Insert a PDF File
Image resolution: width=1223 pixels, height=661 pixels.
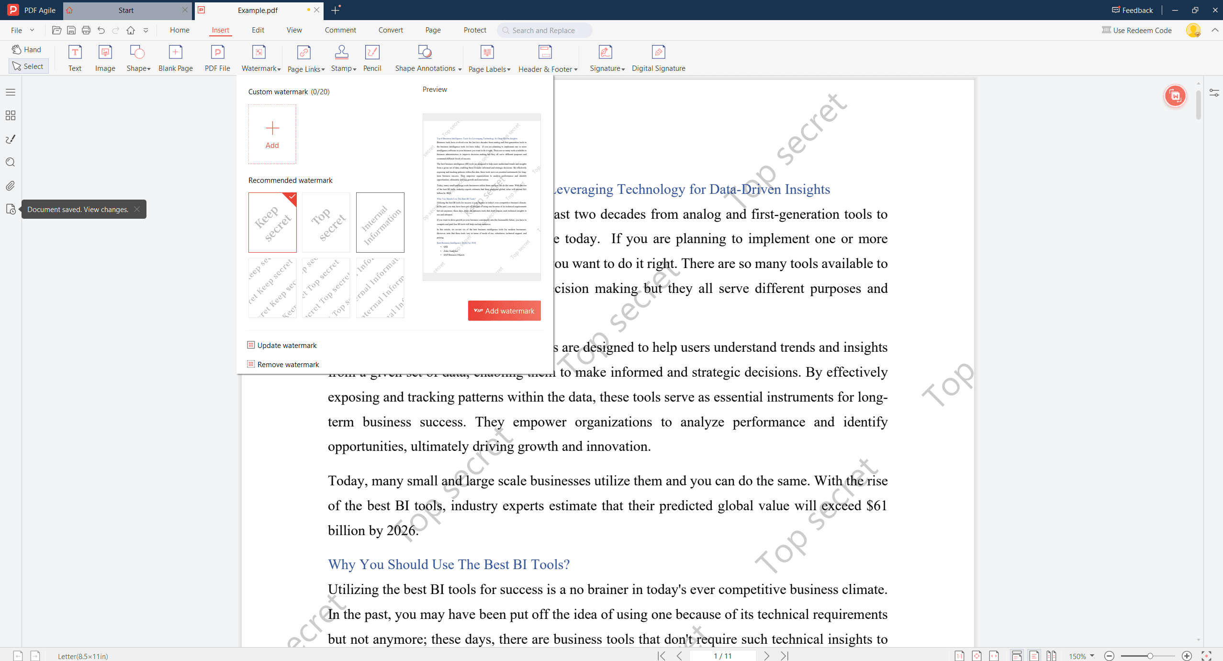click(217, 58)
